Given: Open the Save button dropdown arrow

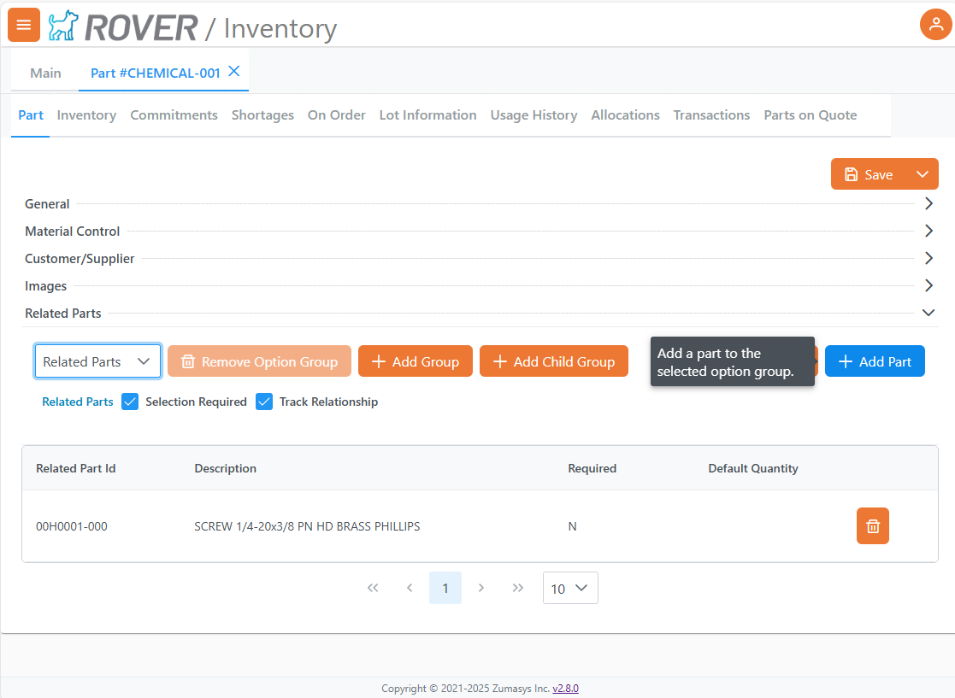Looking at the screenshot, I should click(922, 174).
